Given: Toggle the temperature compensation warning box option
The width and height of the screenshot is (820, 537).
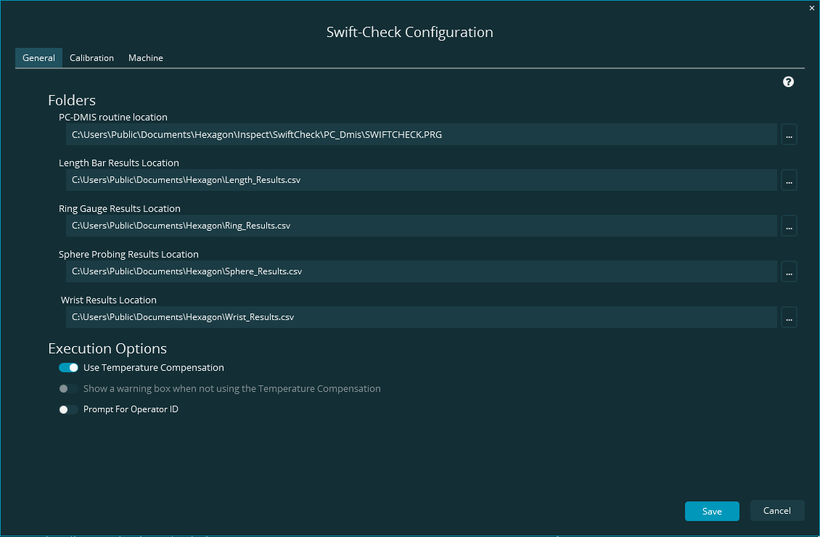Looking at the screenshot, I should [x=68, y=388].
